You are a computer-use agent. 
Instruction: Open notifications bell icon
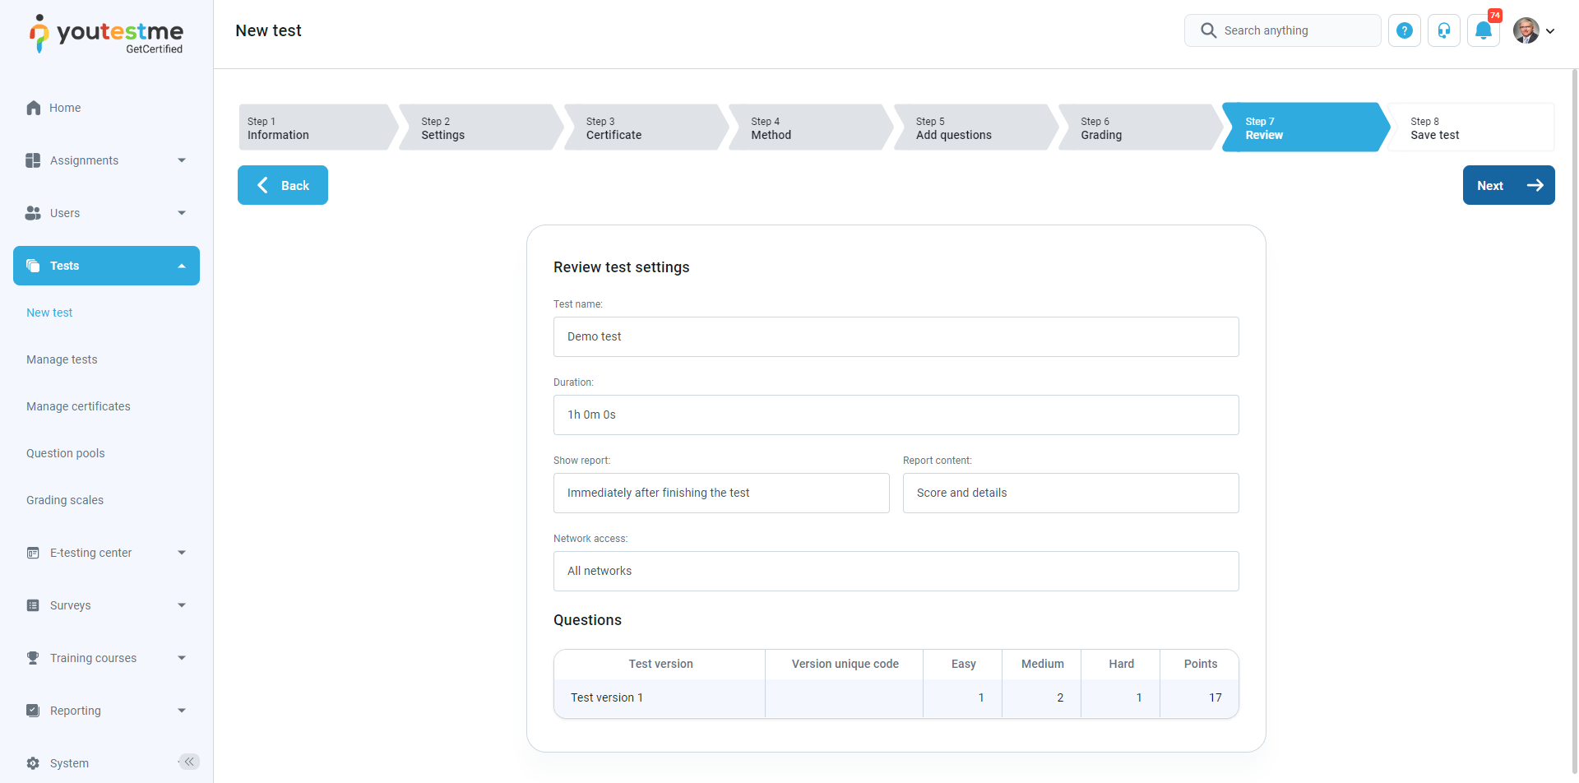(1483, 30)
